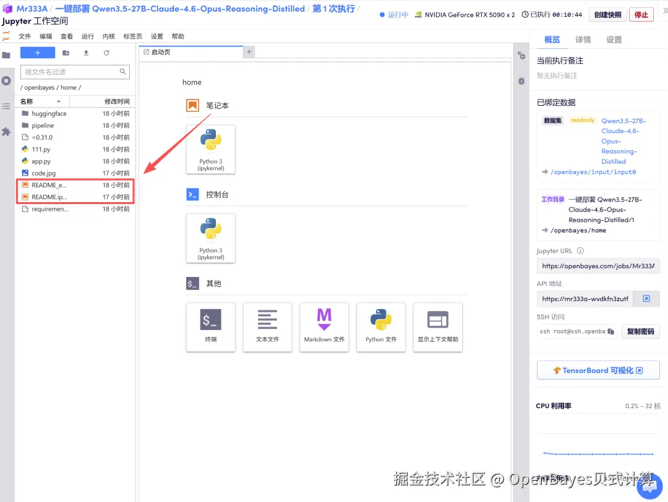
Task: Open the Mr333A breadcrumb link
Action: [x=32, y=9]
